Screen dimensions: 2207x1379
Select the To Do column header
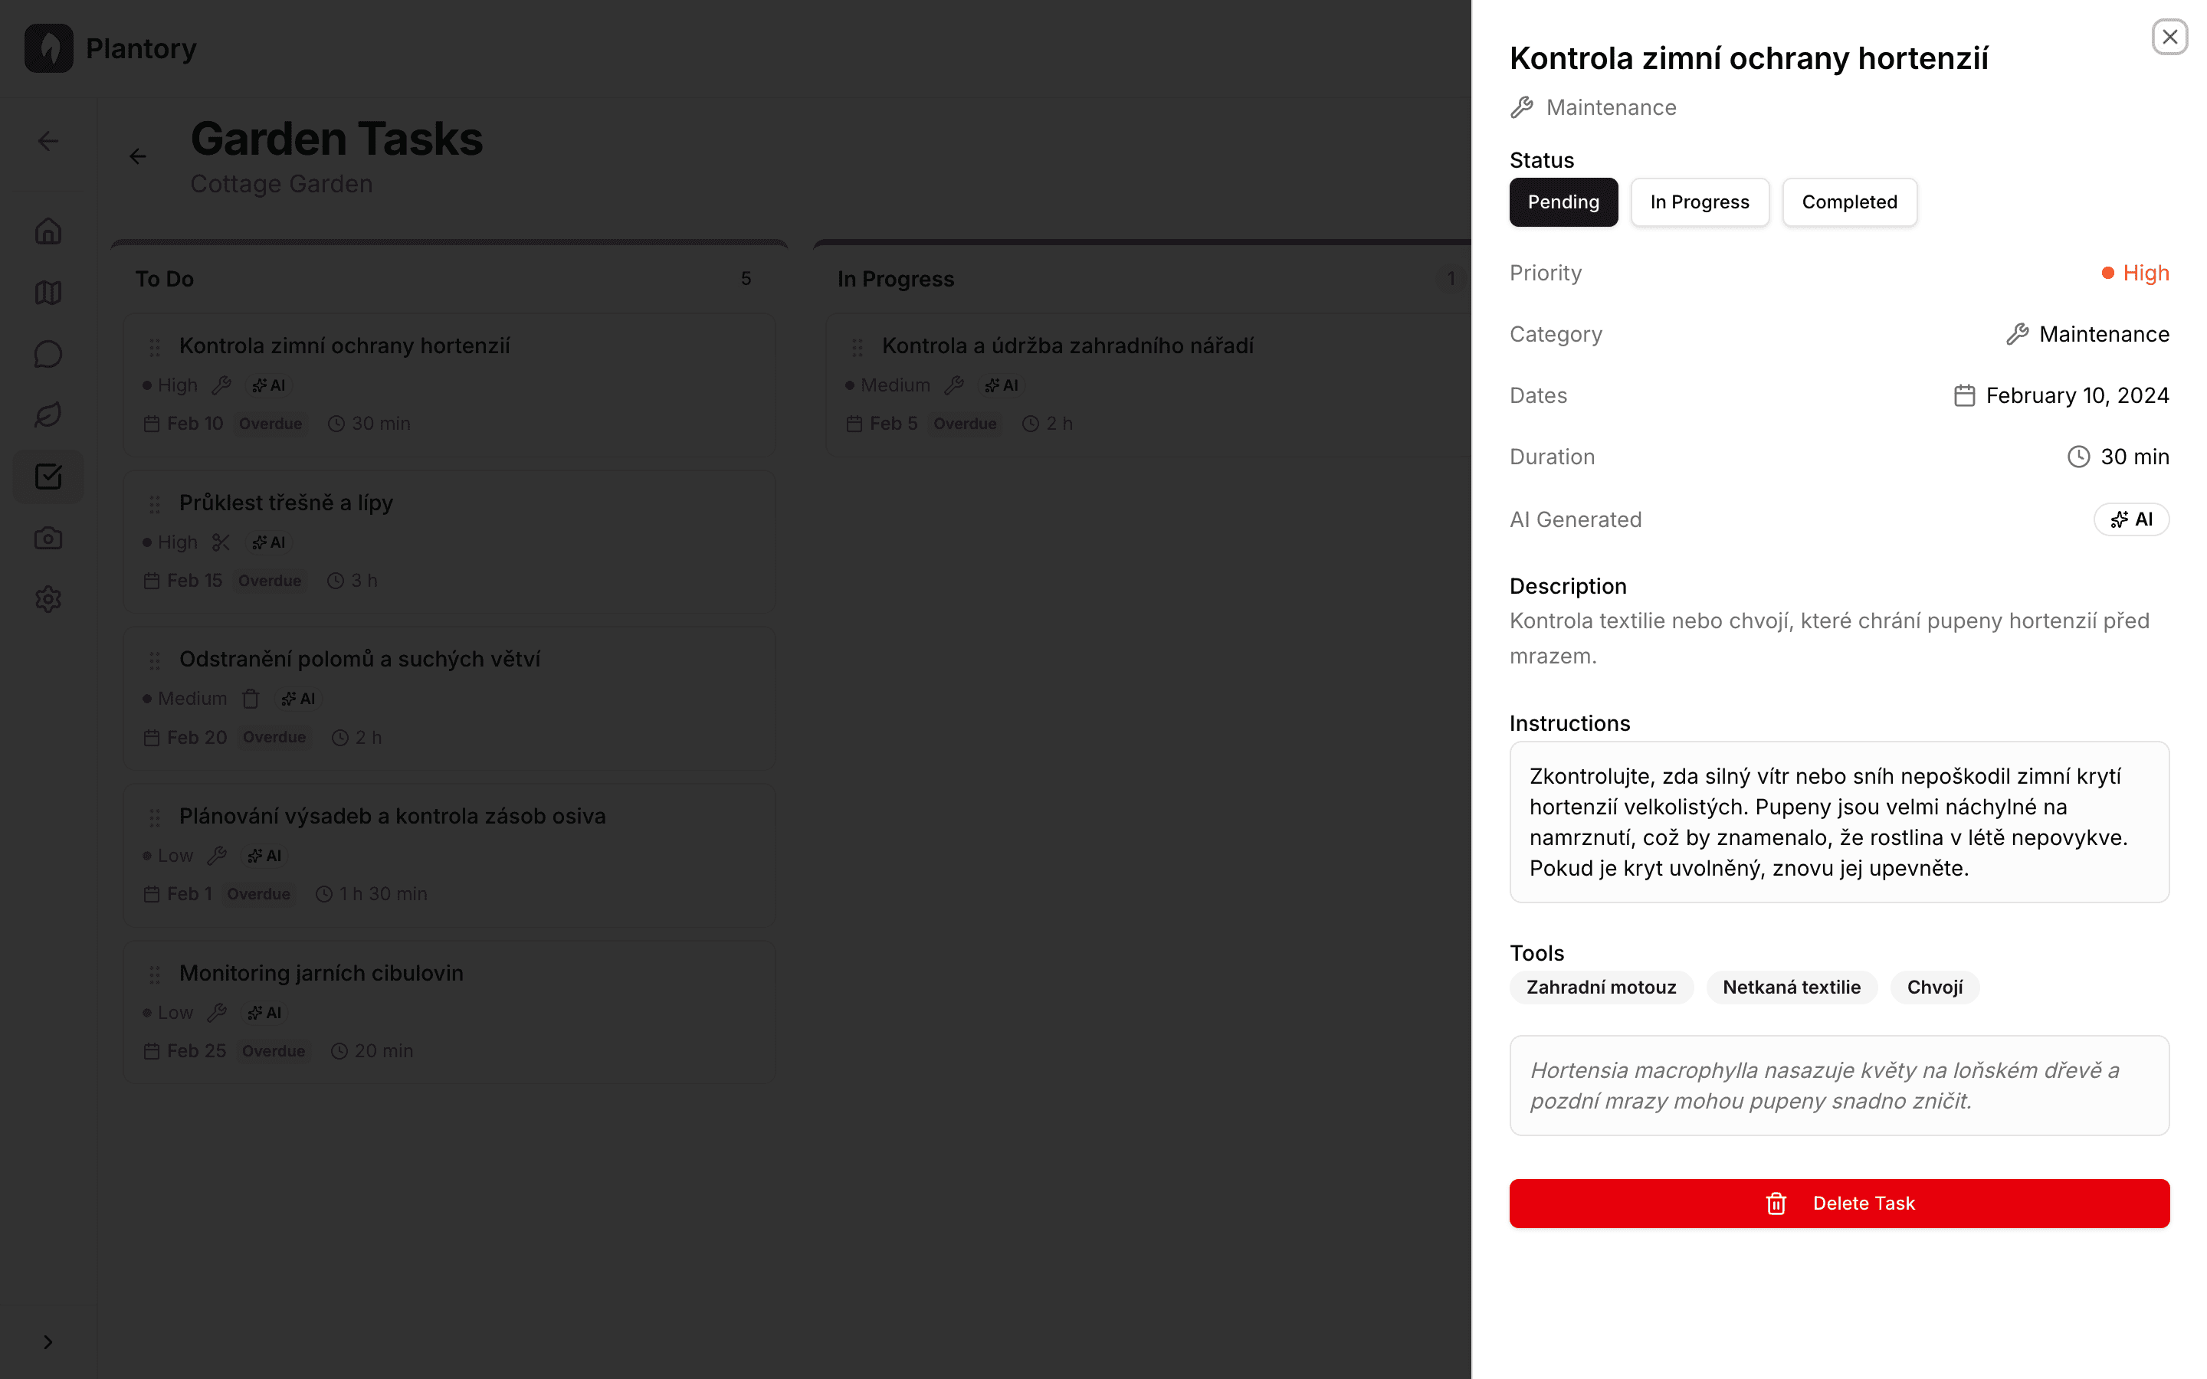pyautogui.click(x=164, y=279)
